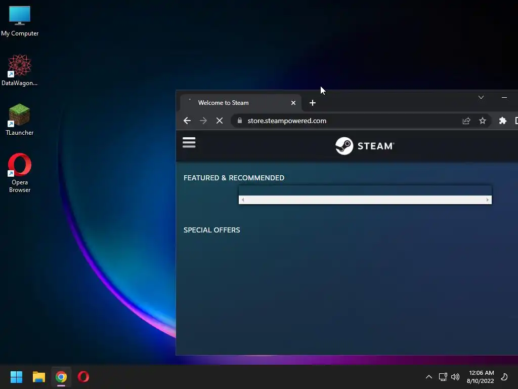518x389 pixels.
Task: Click the featured carousel right scroll arrow
Action: point(488,200)
